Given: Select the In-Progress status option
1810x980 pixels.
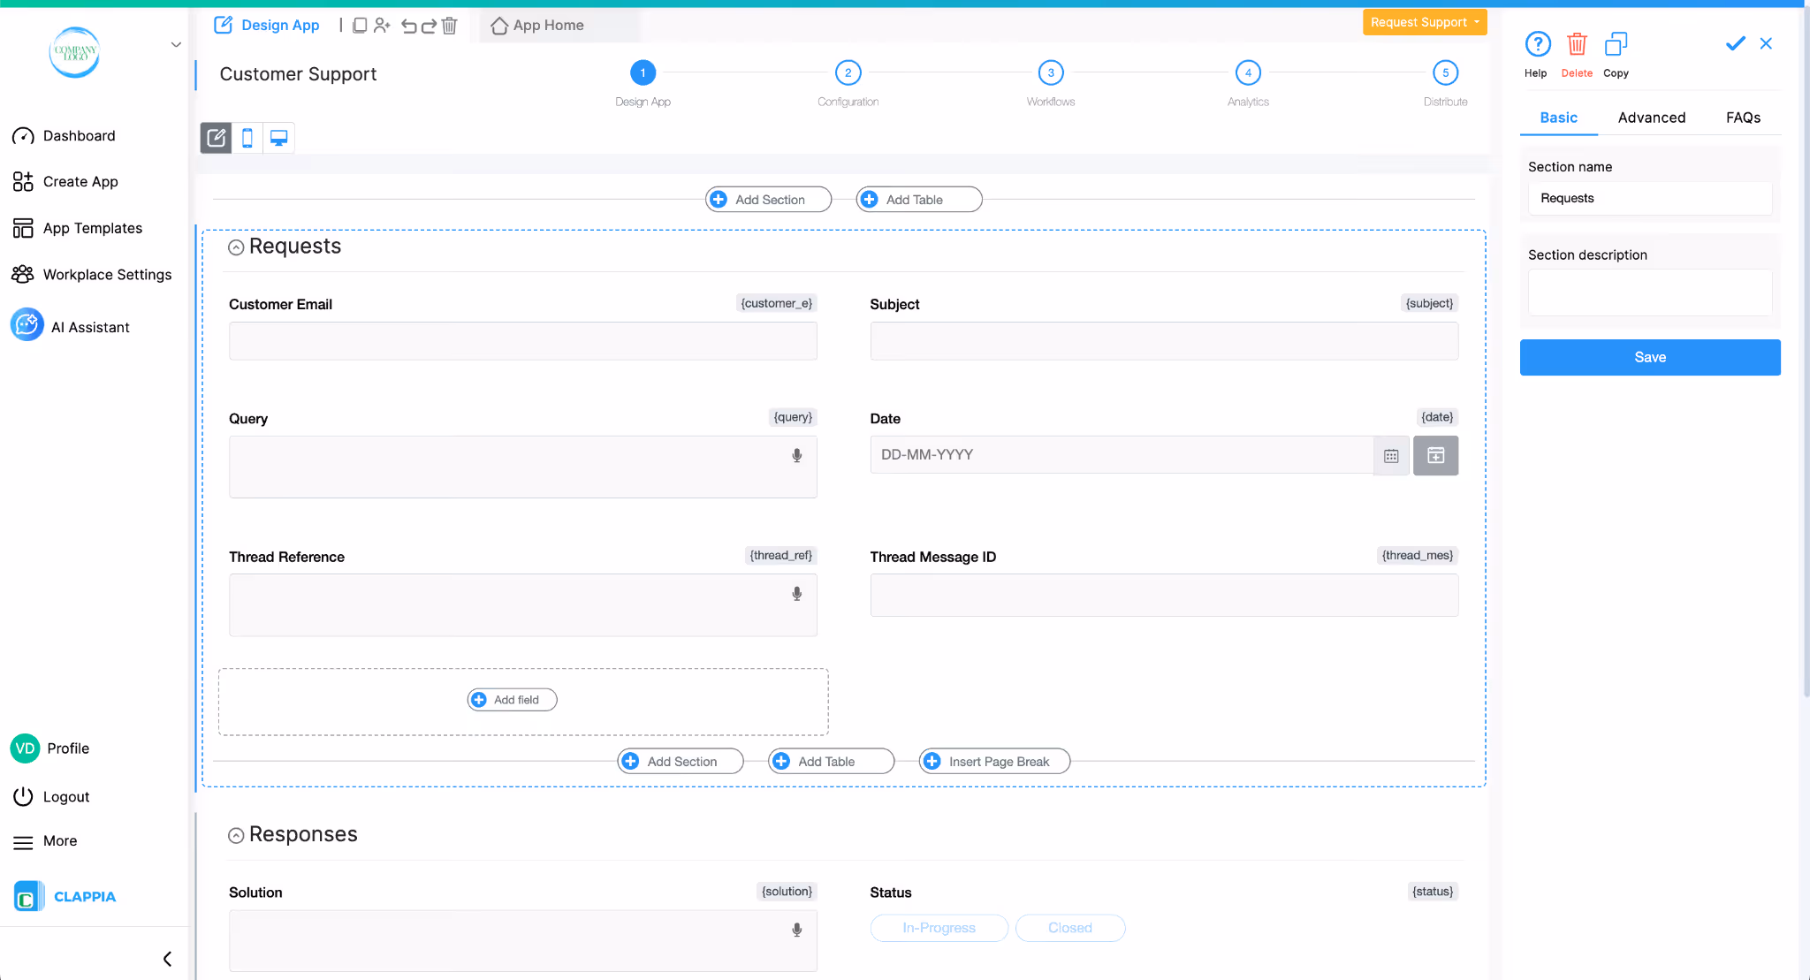Looking at the screenshot, I should tap(939, 928).
